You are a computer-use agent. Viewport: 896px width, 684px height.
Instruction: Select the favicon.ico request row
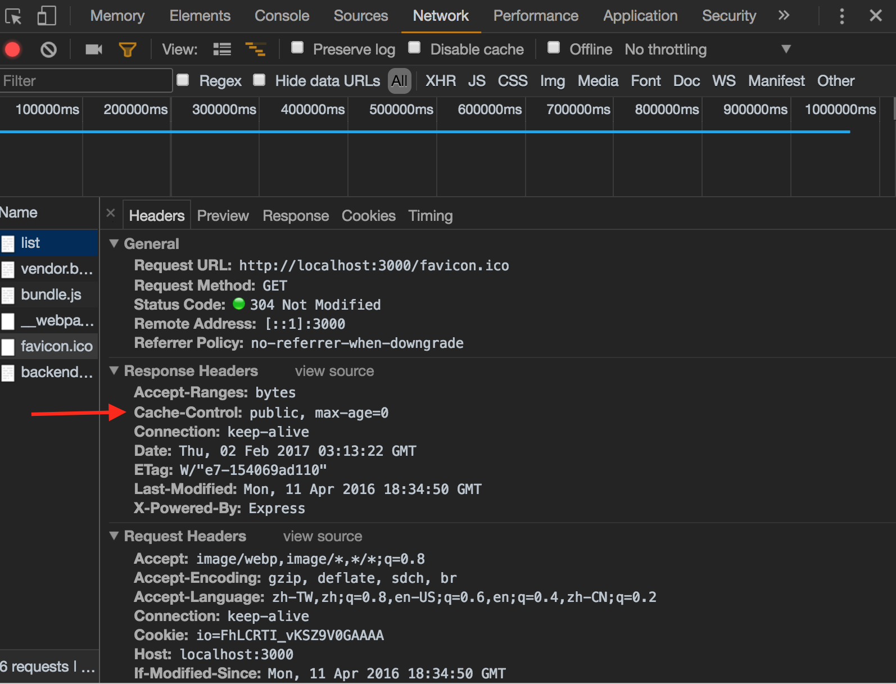tap(49, 346)
